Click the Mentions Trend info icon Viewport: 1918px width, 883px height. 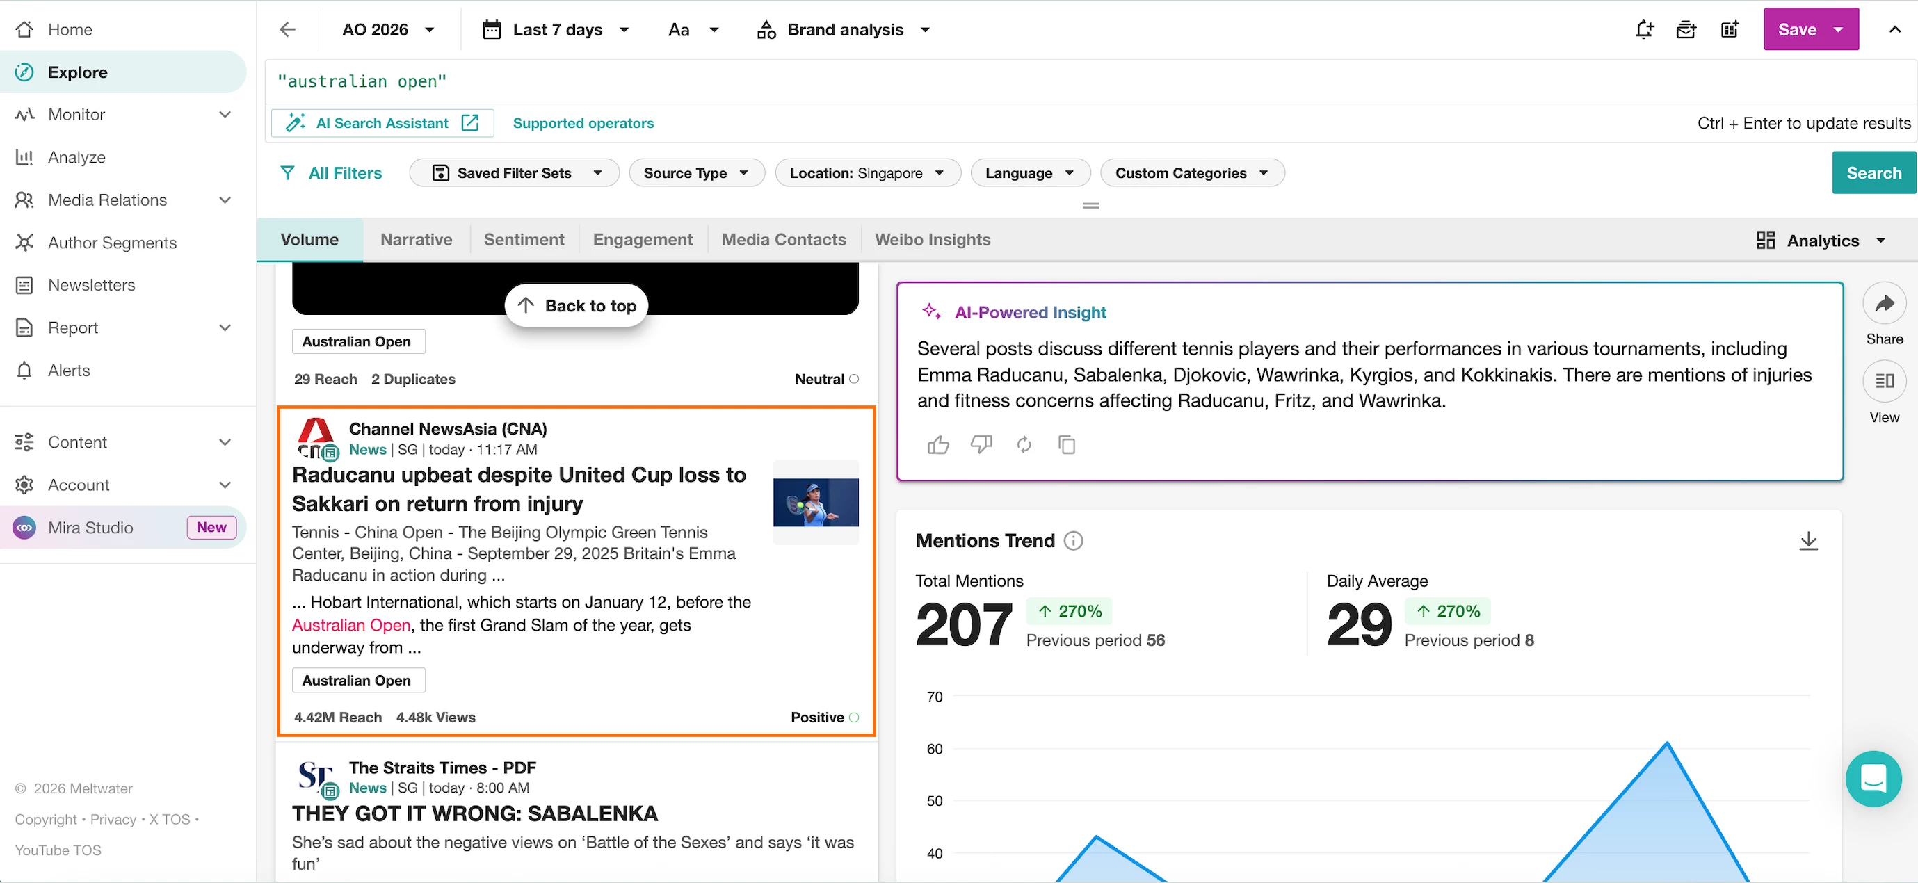click(x=1073, y=541)
